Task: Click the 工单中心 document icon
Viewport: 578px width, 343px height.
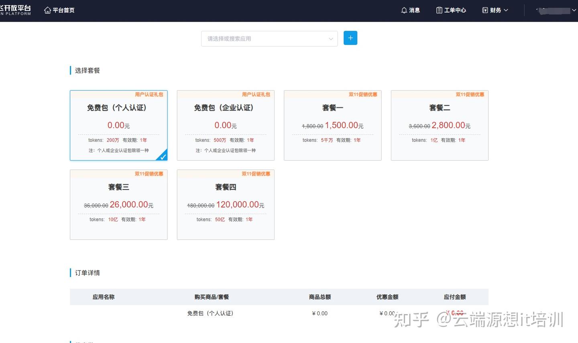Action: [438, 10]
